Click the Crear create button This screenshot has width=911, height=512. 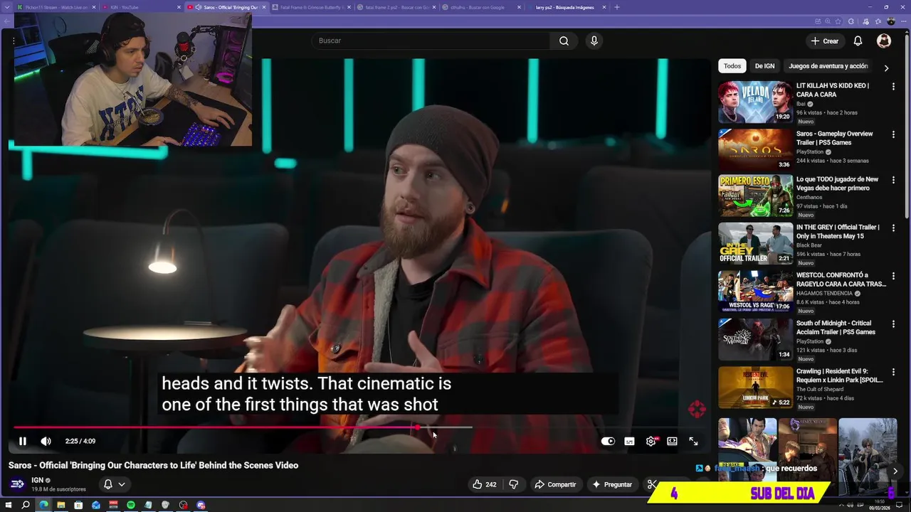(x=825, y=41)
